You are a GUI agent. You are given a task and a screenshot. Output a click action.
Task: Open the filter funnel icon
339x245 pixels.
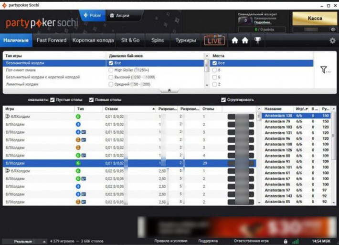(325, 70)
